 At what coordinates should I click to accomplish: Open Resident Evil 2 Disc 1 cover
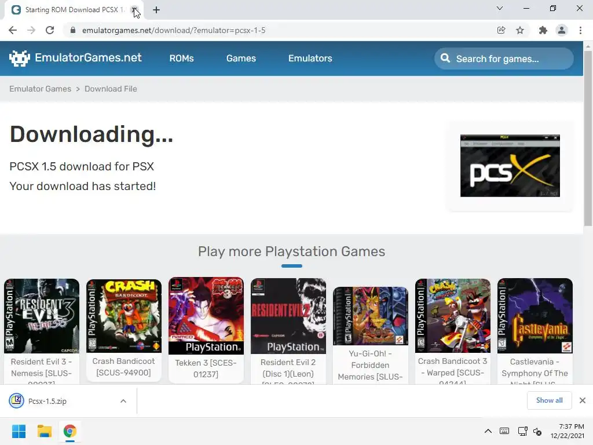click(288, 316)
